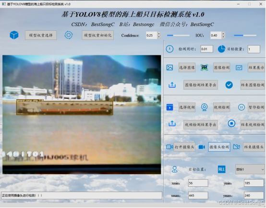266x208 pixels.
Task: Click the status message text box
Action: (x=82, y=195)
